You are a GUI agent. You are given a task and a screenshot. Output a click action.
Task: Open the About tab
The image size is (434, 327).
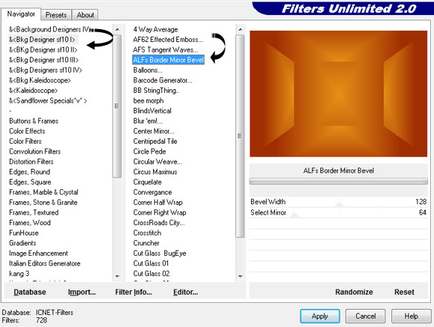point(85,15)
